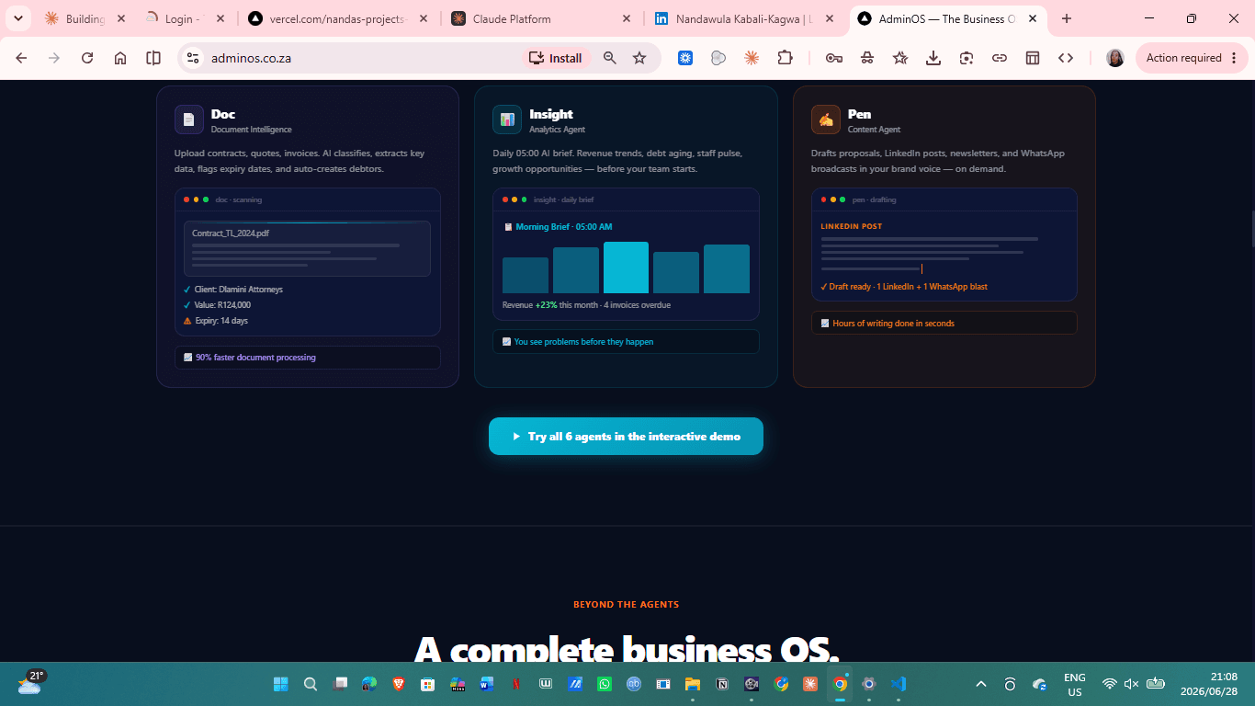
Task: Open the layout panel toolbar icon
Action: pos(1033,58)
